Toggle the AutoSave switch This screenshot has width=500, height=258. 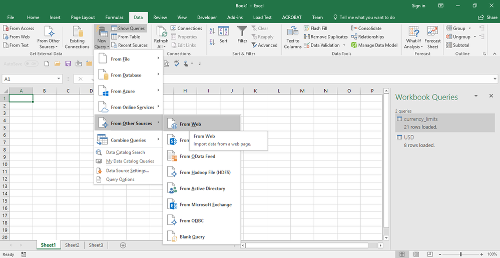point(31,63)
